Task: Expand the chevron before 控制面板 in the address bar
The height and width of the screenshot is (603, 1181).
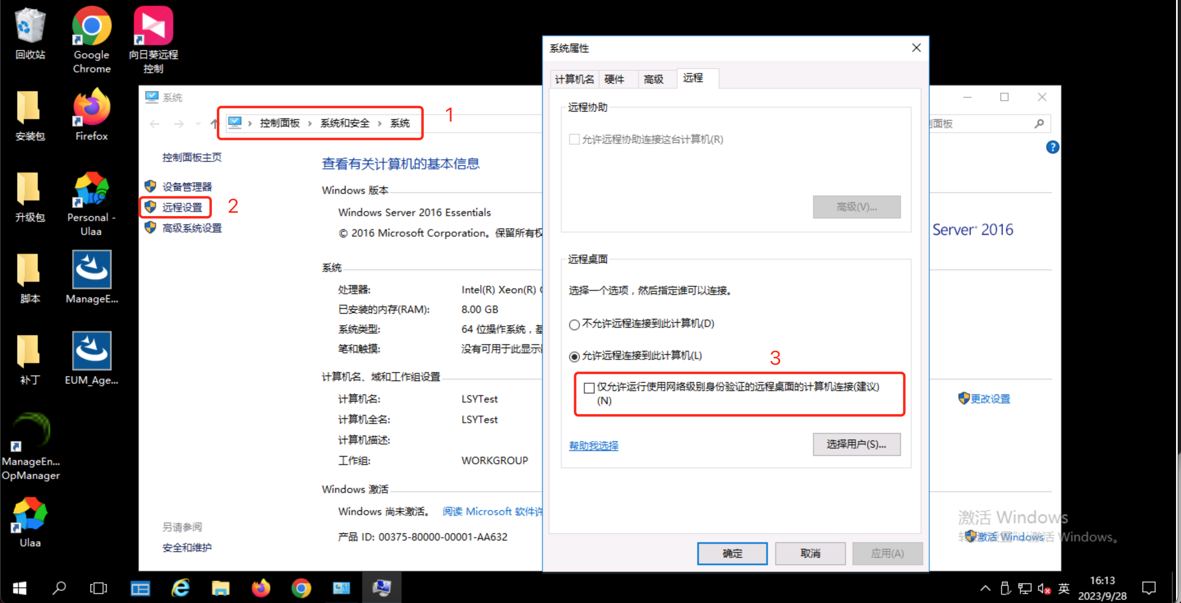Action: 250,123
